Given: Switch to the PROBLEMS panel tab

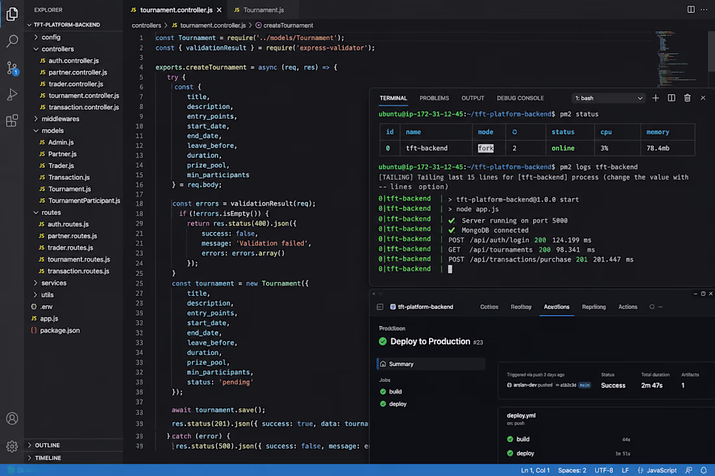Looking at the screenshot, I should coord(434,98).
